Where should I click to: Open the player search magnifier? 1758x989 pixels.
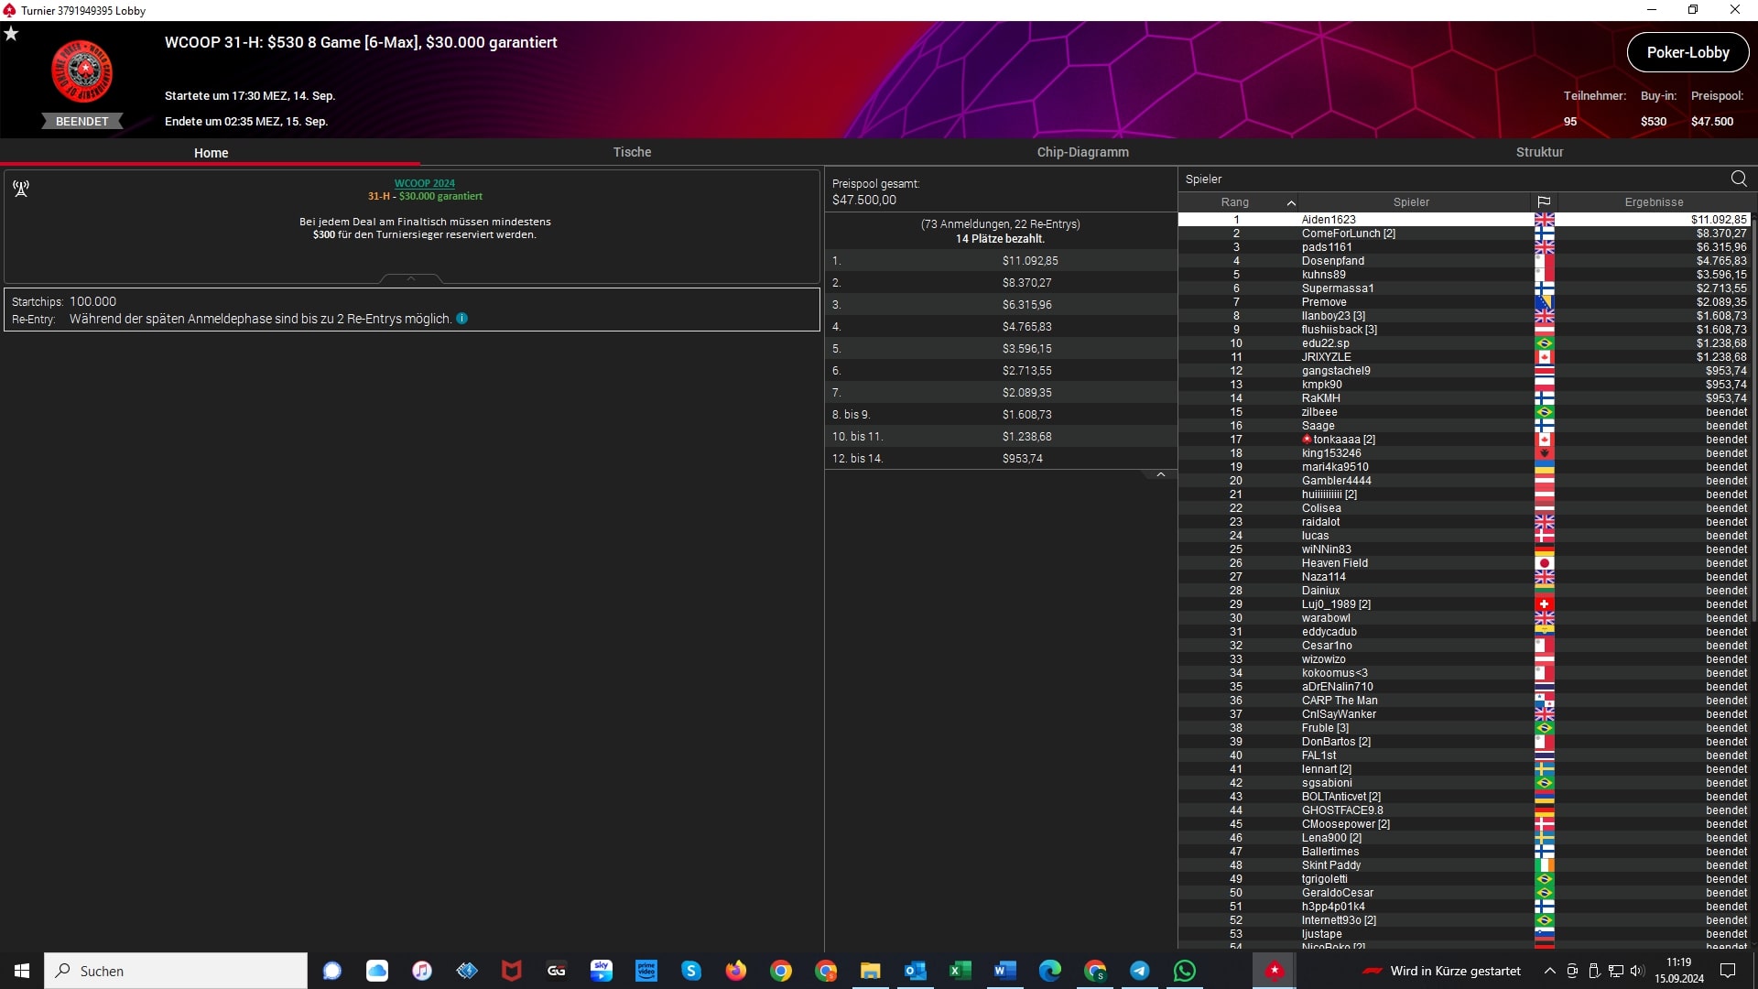click(x=1739, y=179)
